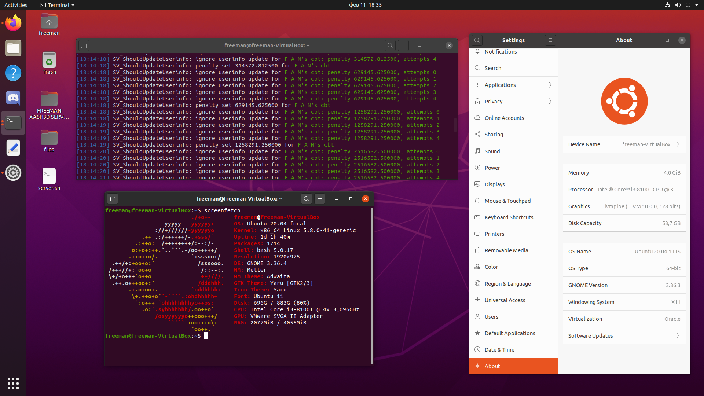
Task: Click the Settings window search icon
Action: [477, 40]
